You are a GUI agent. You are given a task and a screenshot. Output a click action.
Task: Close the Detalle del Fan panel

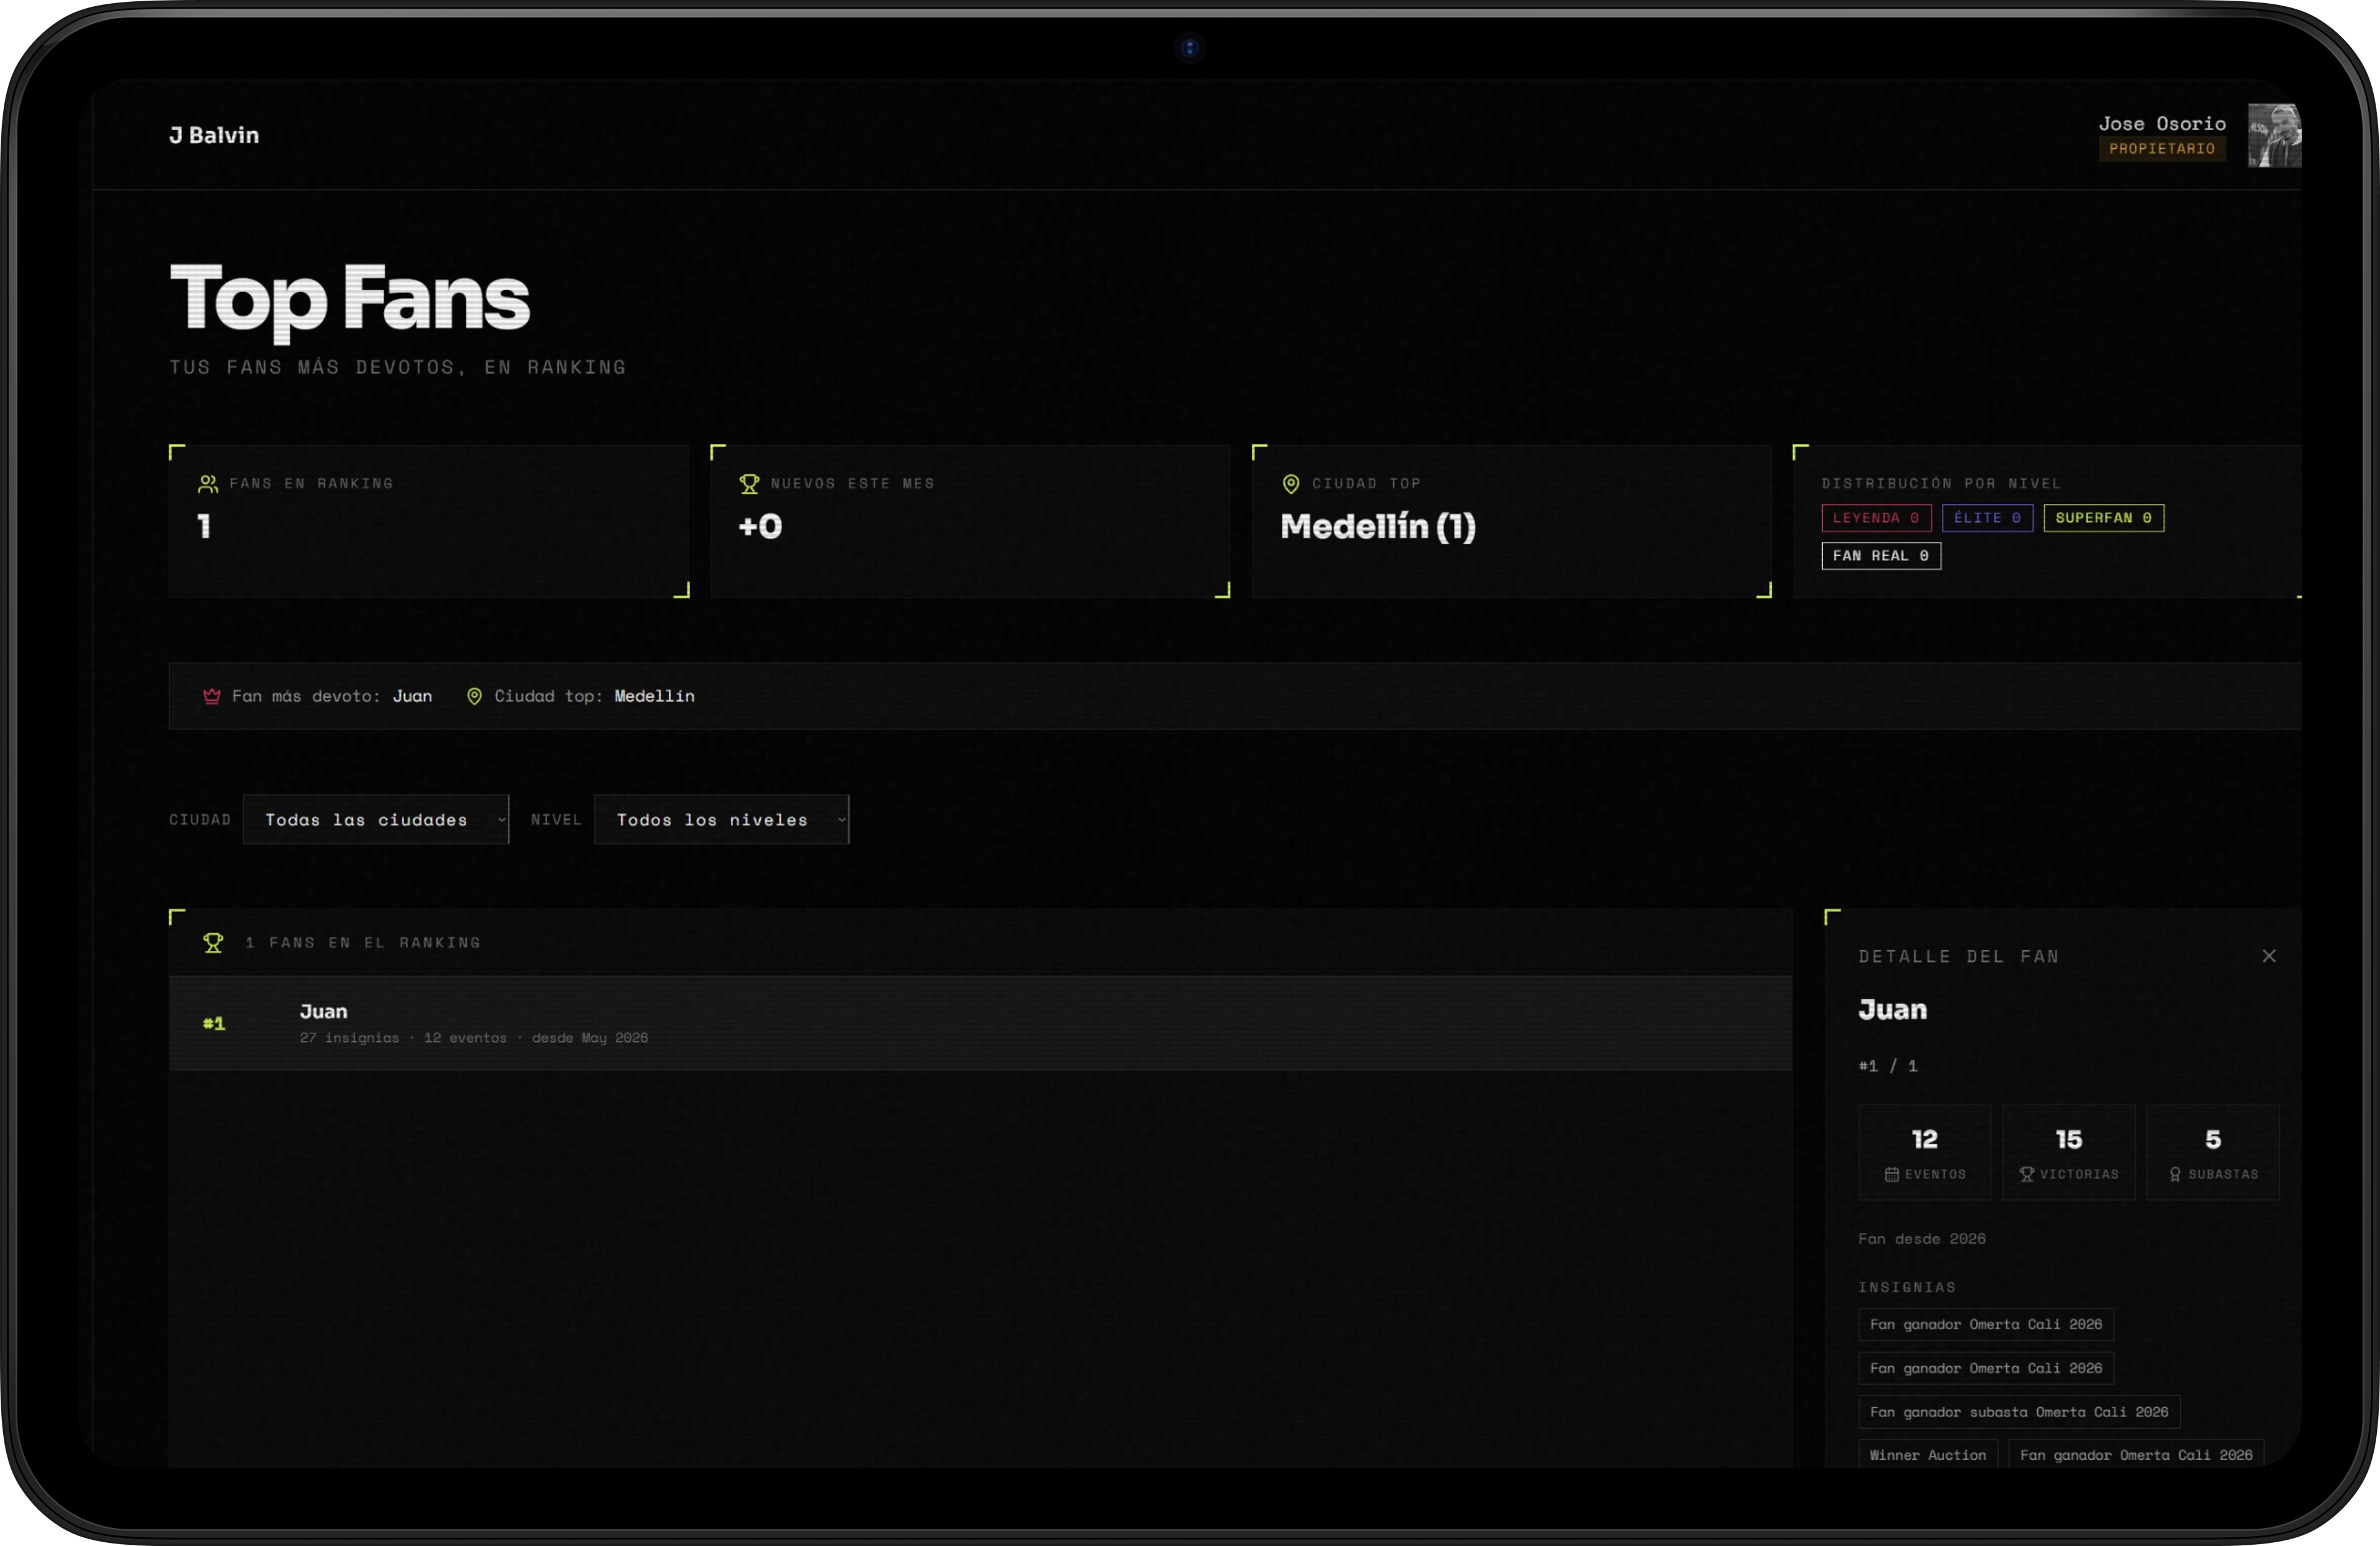[2268, 956]
